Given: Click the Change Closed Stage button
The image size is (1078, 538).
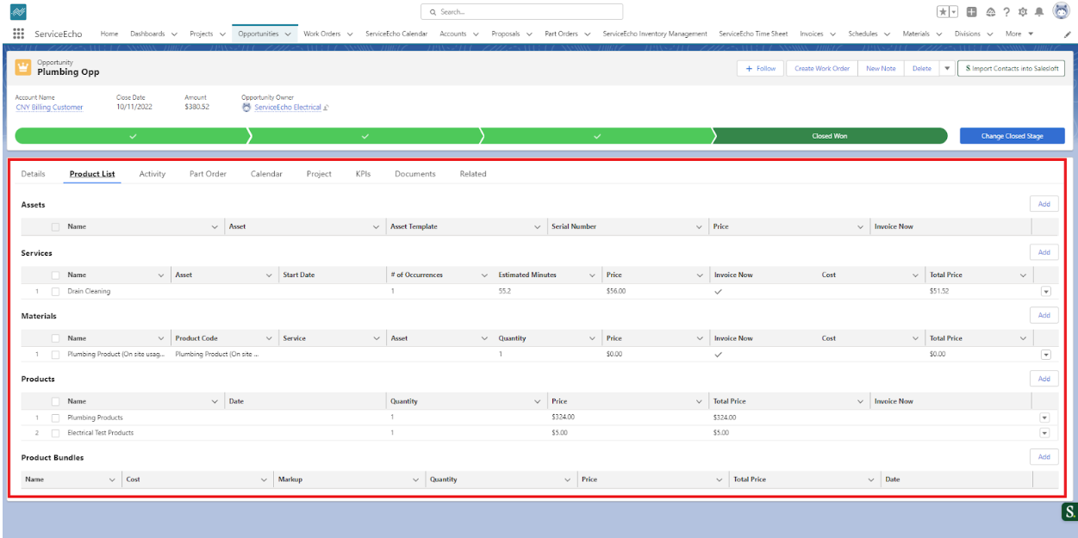Looking at the screenshot, I should click(x=1012, y=135).
